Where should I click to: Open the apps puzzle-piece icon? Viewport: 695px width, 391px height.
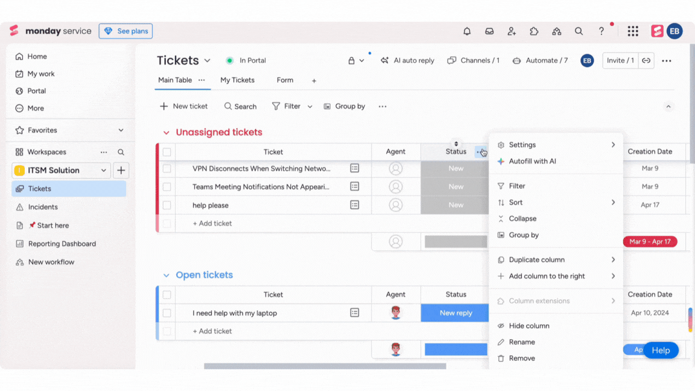(x=534, y=31)
